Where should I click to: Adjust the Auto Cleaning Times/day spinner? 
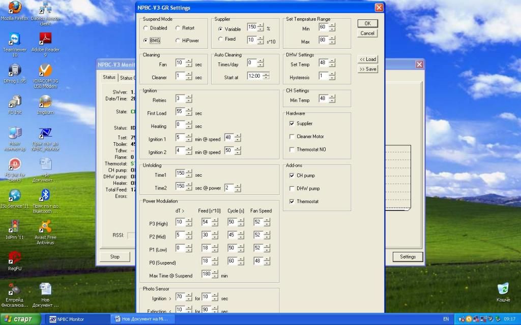[261, 63]
